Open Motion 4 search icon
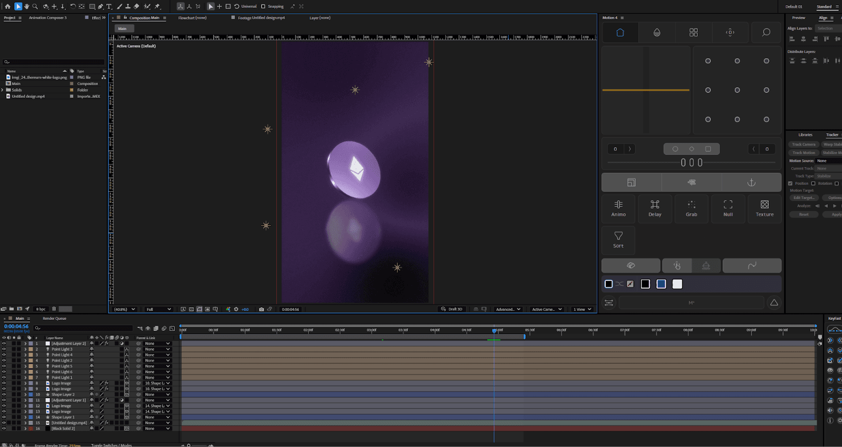Image resolution: width=842 pixels, height=447 pixels. 766,33
